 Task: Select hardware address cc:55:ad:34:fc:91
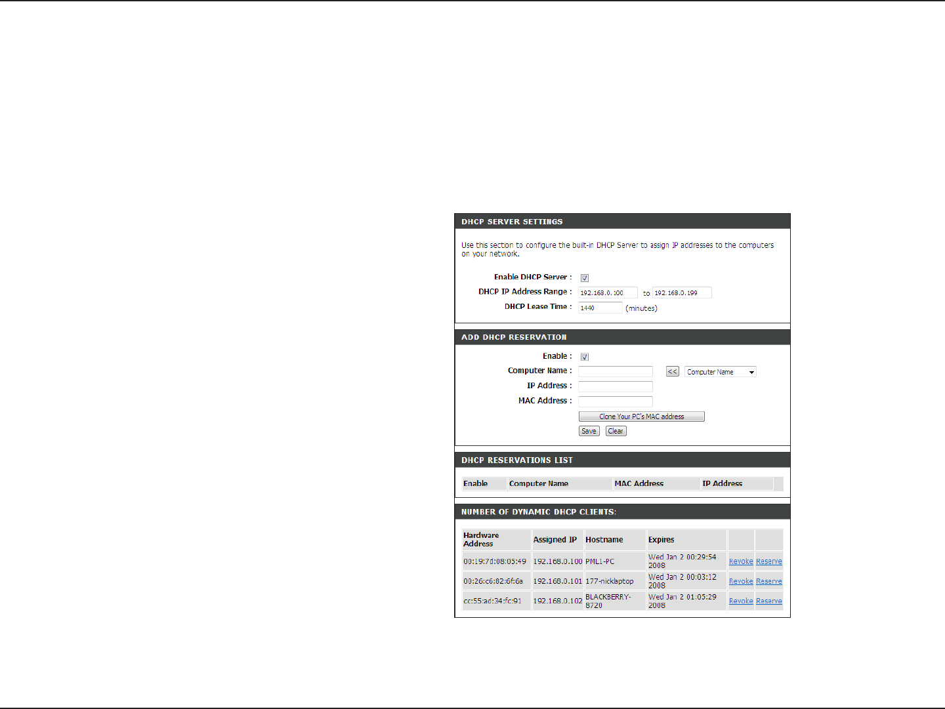(492, 601)
